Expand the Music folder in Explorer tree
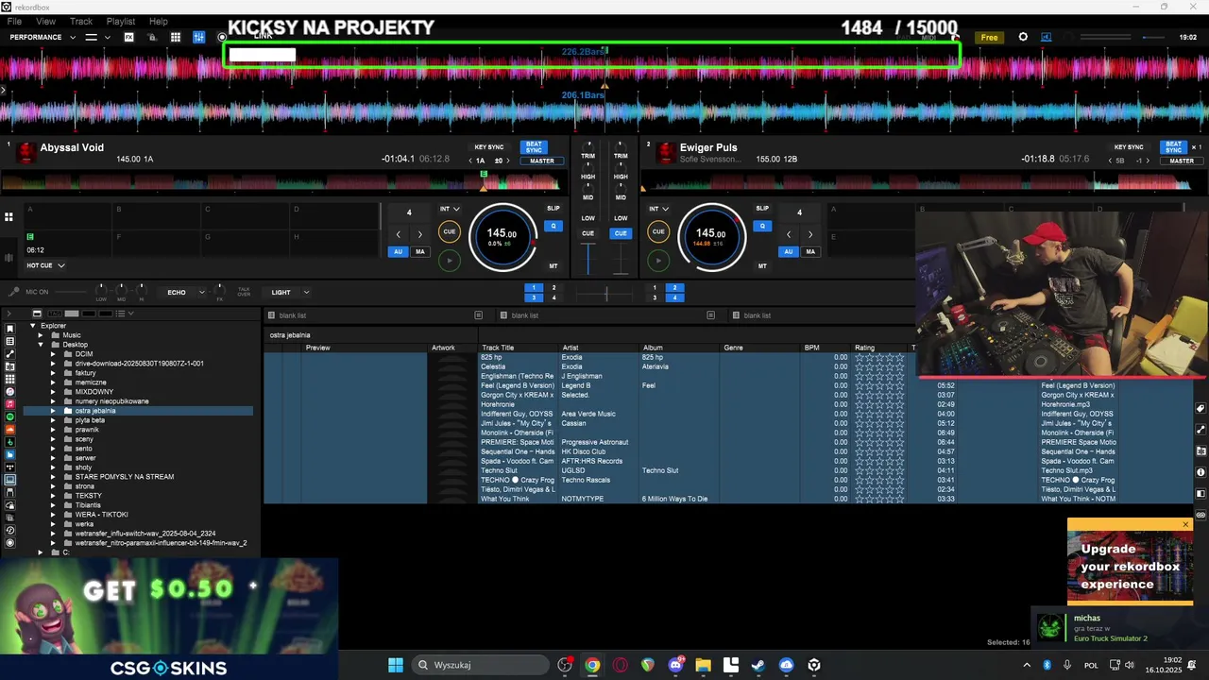Viewport: 1209px width, 680px height. click(41, 335)
